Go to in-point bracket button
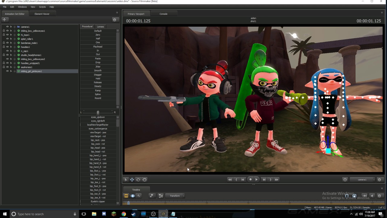This screenshot has height=218, width=387. click(236, 180)
